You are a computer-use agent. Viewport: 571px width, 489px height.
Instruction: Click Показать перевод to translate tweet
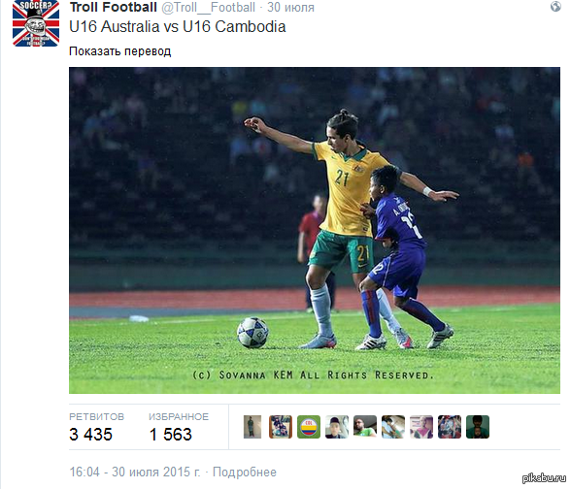pyautogui.click(x=119, y=51)
